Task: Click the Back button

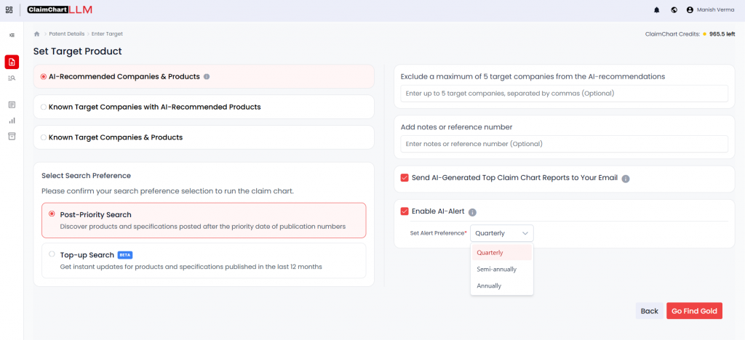Action: click(649, 311)
